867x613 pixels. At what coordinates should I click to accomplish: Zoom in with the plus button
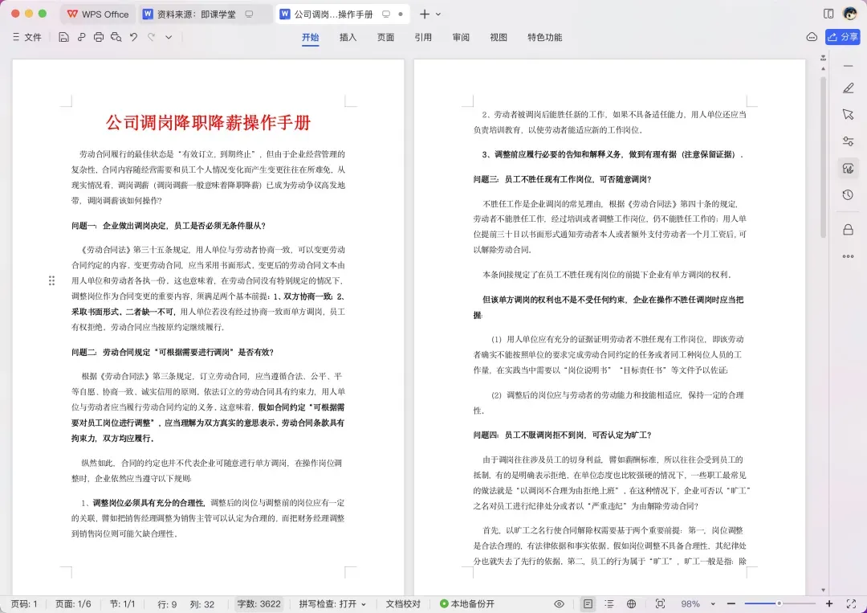point(828,603)
